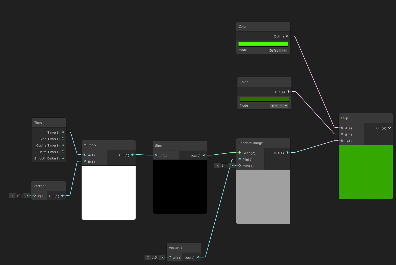Click the Out(1) output port on the Multiply node
The height and width of the screenshot is (265, 396).
coord(132,155)
